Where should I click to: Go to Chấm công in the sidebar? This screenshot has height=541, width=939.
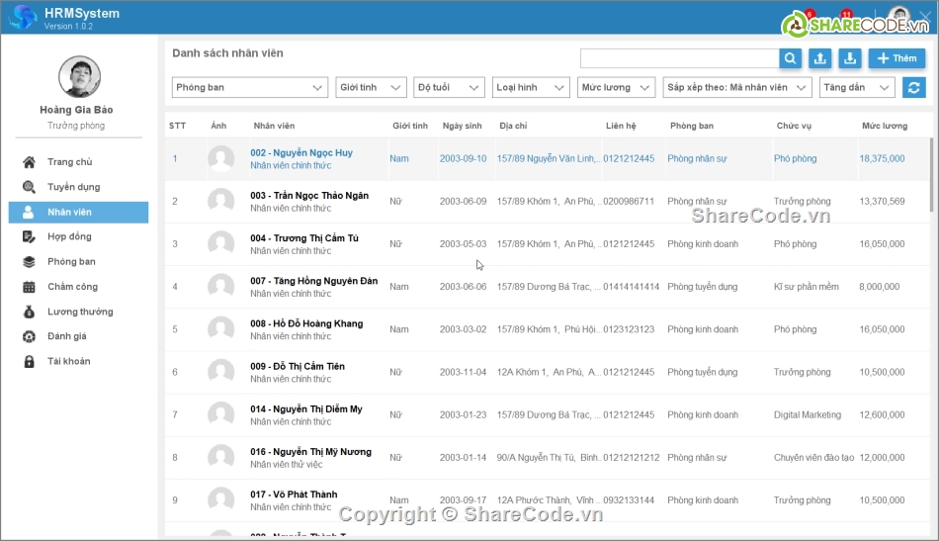pyautogui.click(x=72, y=287)
